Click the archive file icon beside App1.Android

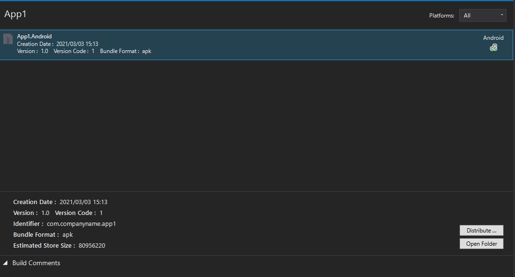pyautogui.click(x=8, y=39)
